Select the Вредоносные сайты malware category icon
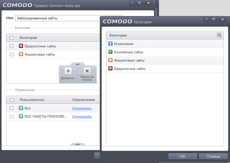 click(21, 46)
